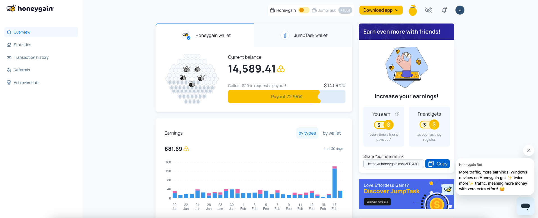
Task: Copy the referral link
Action: click(x=437, y=164)
